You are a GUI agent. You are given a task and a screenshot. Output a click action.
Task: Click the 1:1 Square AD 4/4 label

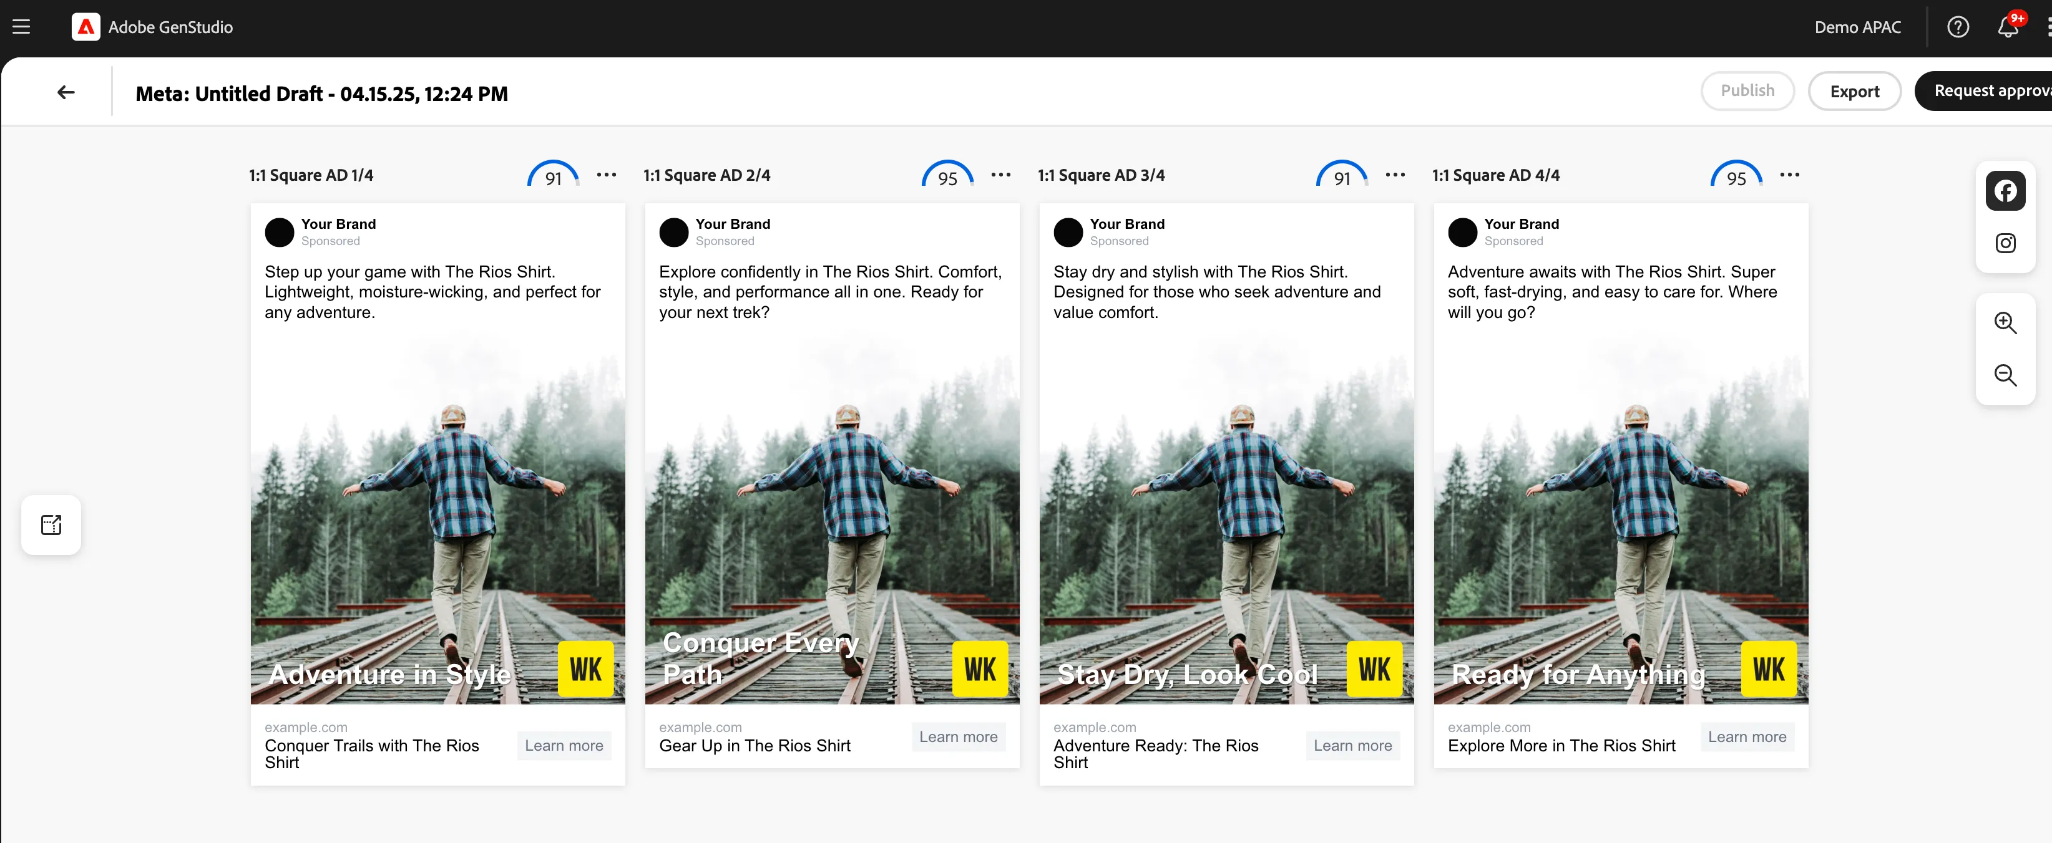point(1495,175)
